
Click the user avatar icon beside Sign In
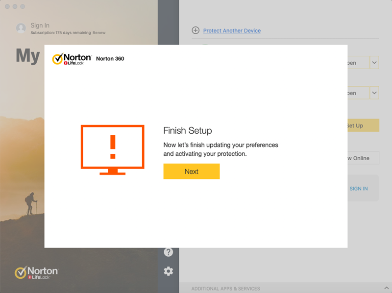pyautogui.click(x=21, y=28)
